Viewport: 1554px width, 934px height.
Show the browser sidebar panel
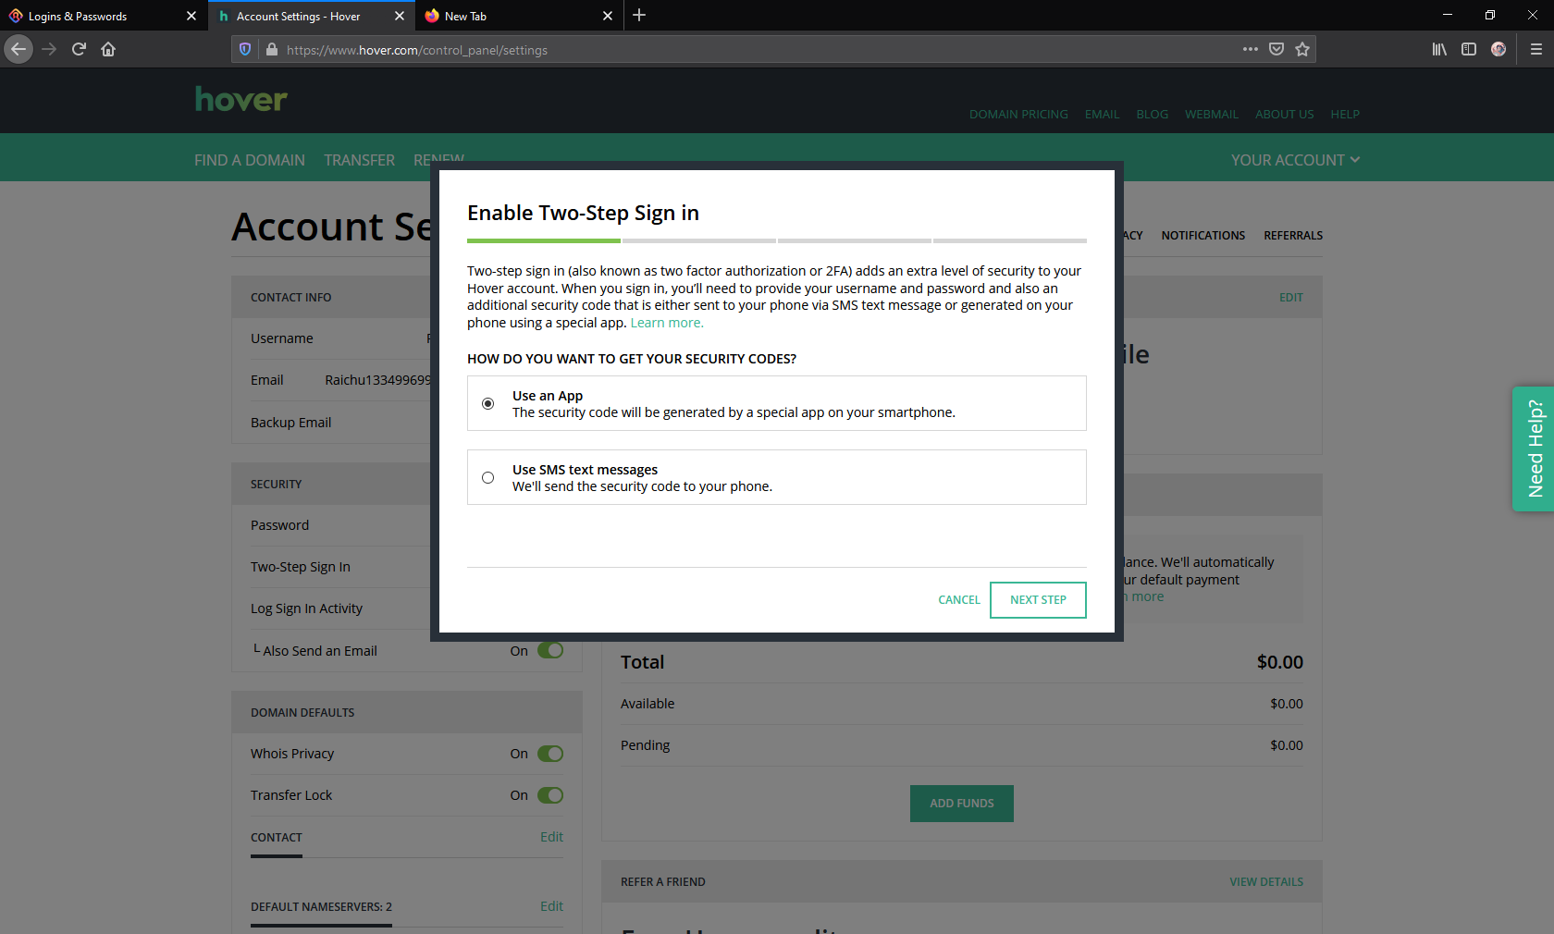tap(1469, 49)
